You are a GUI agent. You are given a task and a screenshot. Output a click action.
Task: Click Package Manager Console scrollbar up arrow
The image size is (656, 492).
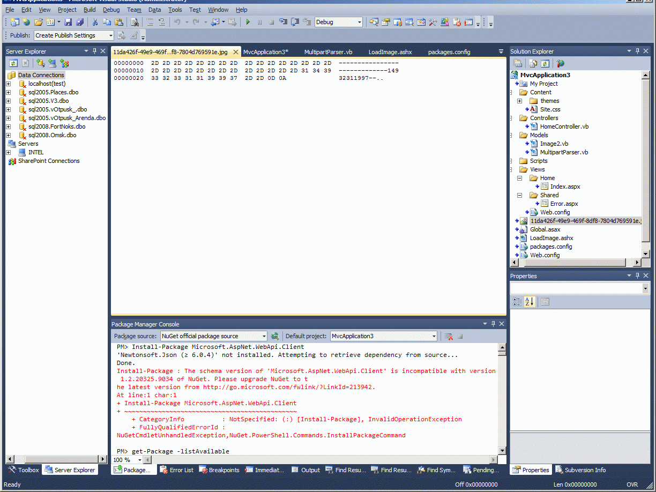pos(502,347)
